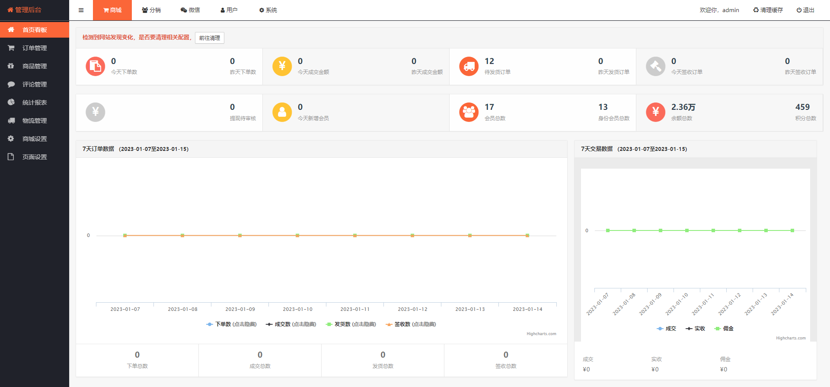This screenshot has width=830, height=387.
Task: Click the red yen balance total icon
Action: pos(655,112)
